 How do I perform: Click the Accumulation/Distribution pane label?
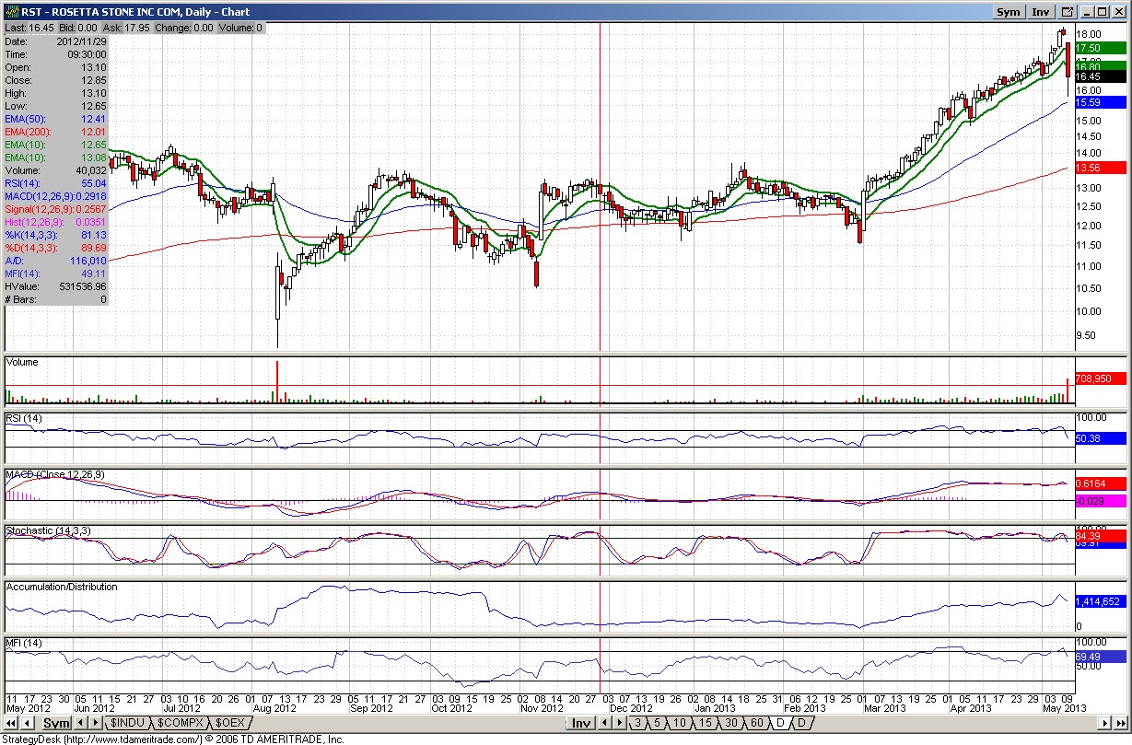point(62,587)
